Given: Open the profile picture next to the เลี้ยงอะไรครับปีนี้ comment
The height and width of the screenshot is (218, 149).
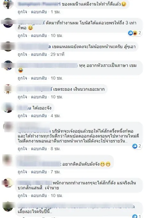Looking at the screenshot, I should (x=8, y=207).
